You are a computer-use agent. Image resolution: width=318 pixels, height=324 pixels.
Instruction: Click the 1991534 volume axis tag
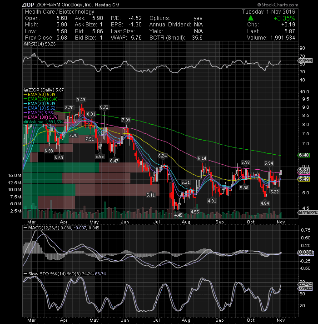(x=308, y=213)
